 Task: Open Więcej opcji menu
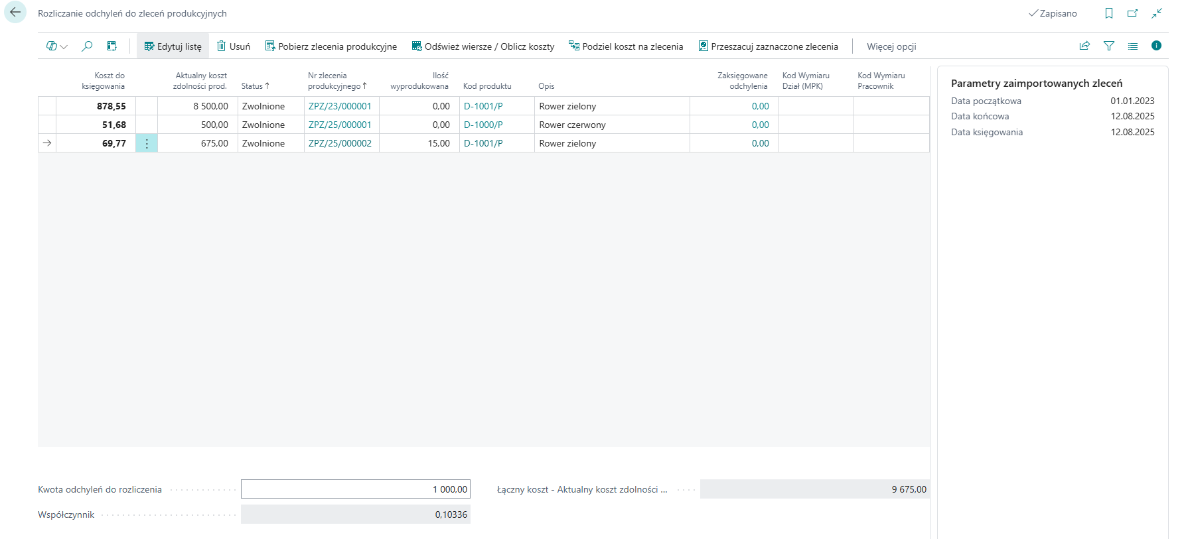891,46
